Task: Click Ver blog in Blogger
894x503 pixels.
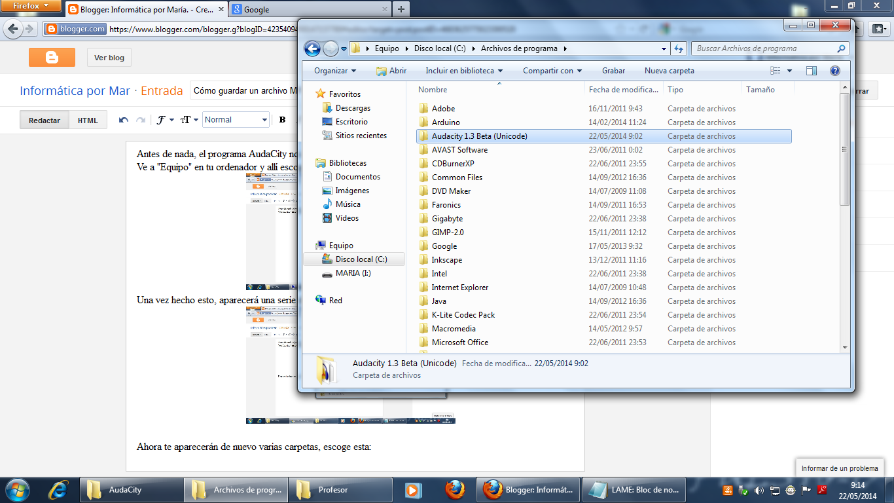Action: [109, 58]
